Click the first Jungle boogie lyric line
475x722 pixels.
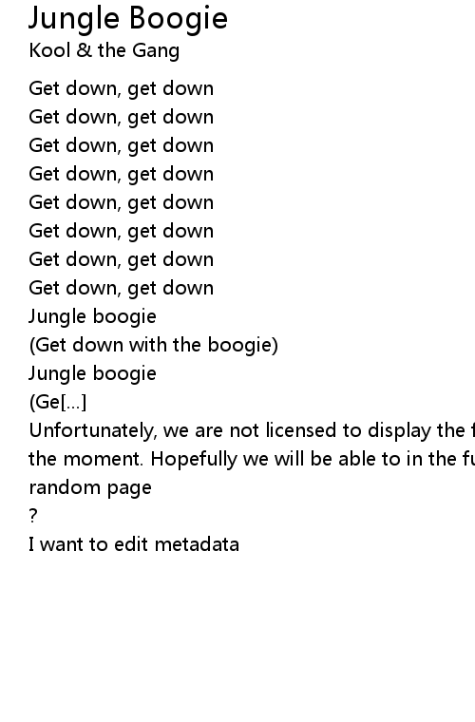92,316
